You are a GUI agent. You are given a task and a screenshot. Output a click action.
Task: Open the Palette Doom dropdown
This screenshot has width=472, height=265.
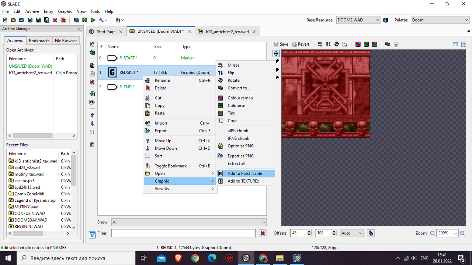click(440, 20)
